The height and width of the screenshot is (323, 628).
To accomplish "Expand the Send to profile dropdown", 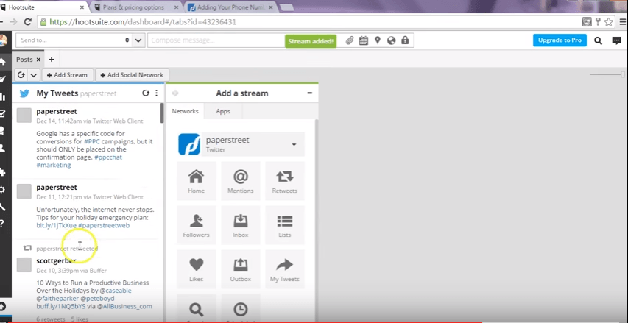I will click(x=138, y=40).
